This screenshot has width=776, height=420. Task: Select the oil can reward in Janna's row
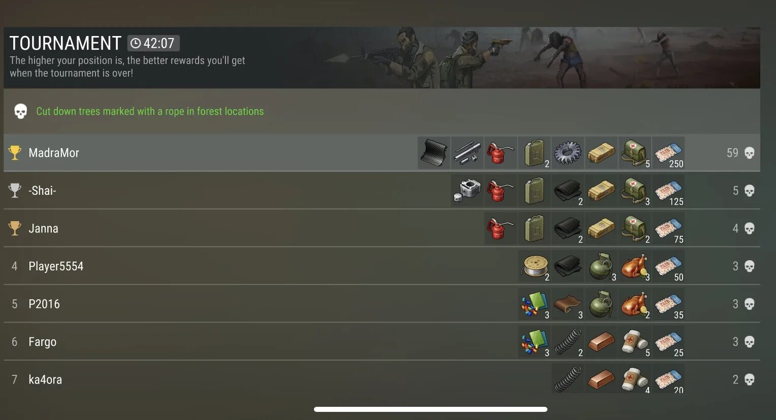[x=501, y=228]
